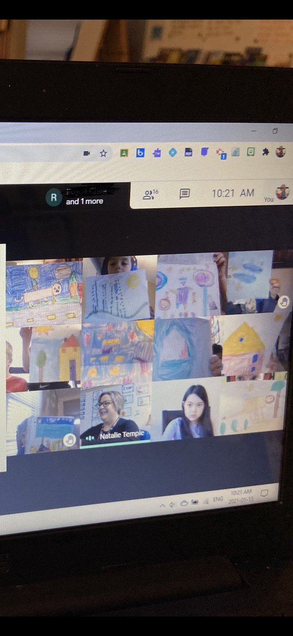Click raised-hand icon on blue clouds tile
The image size is (293, 636).
point(284,302)
